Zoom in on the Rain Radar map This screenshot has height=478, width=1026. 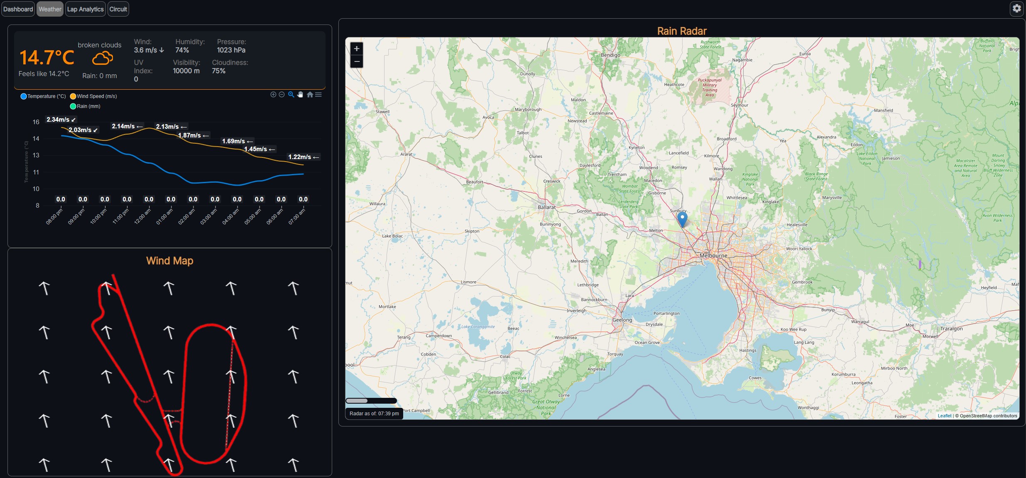click(356, 48)
